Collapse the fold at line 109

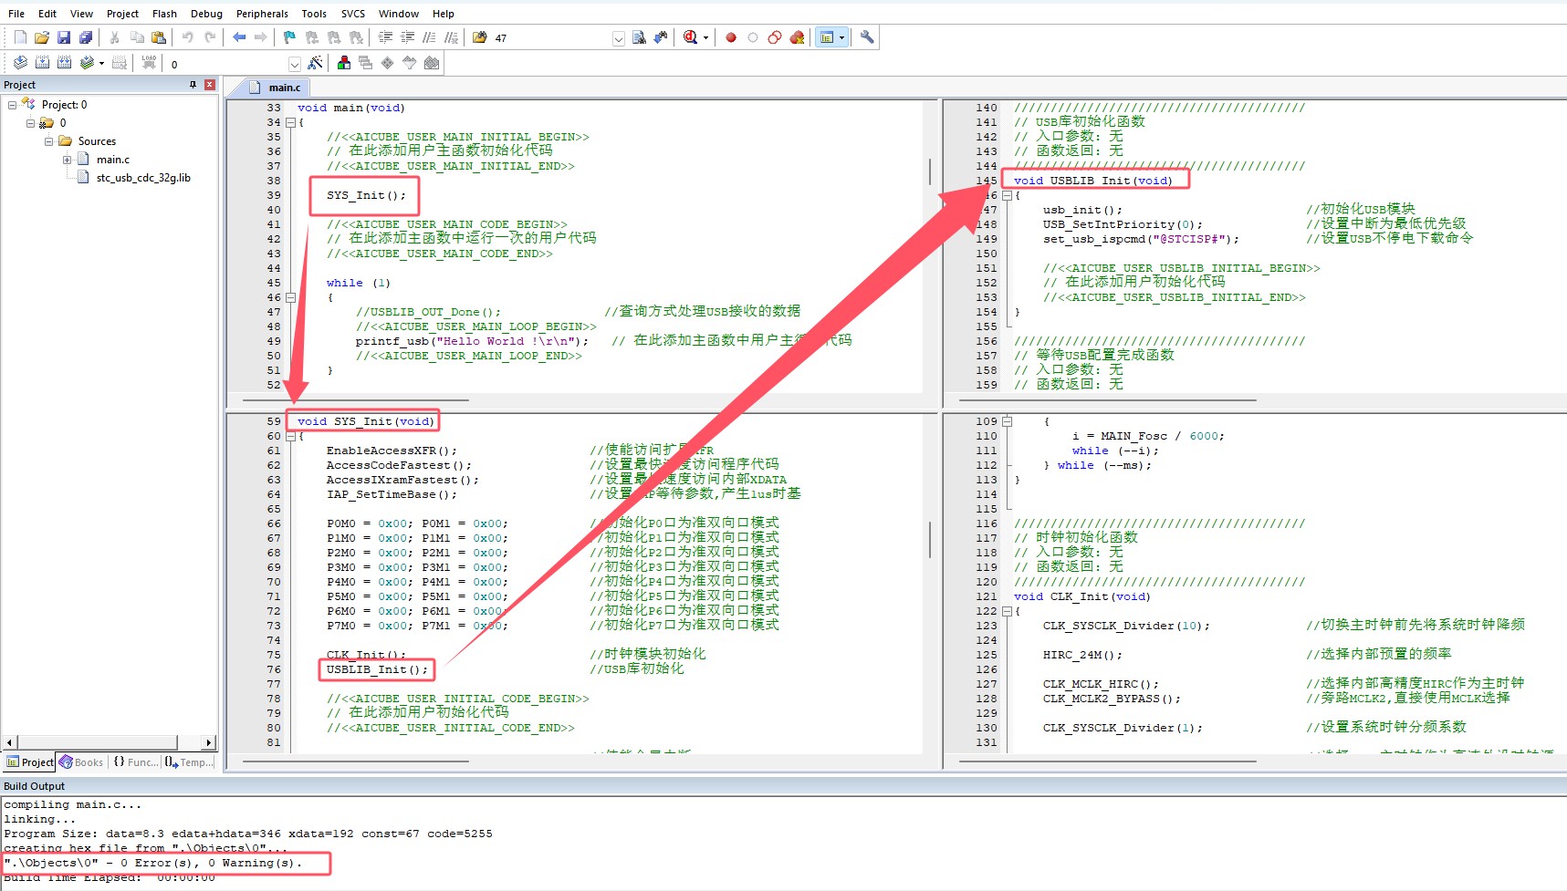[x=1007, y=421]
